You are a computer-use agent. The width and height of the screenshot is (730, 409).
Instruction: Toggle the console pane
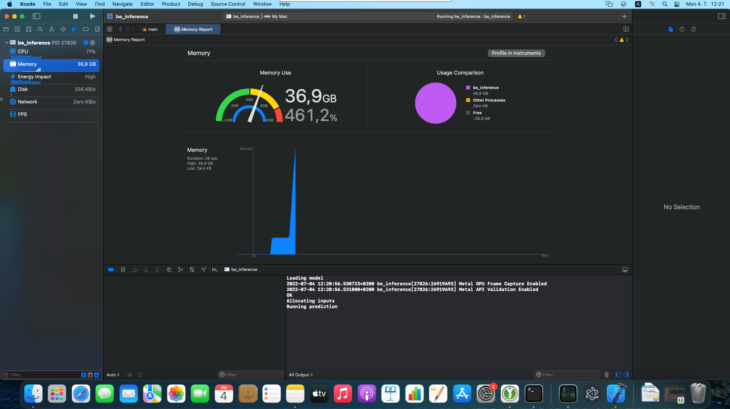pos(626,375)
